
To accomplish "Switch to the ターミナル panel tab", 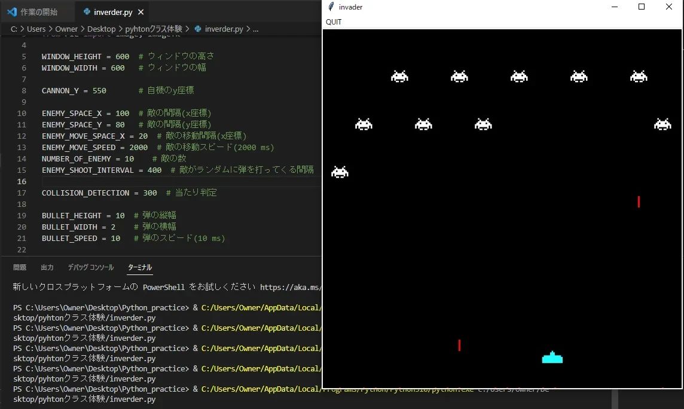I will pos(140,267).
